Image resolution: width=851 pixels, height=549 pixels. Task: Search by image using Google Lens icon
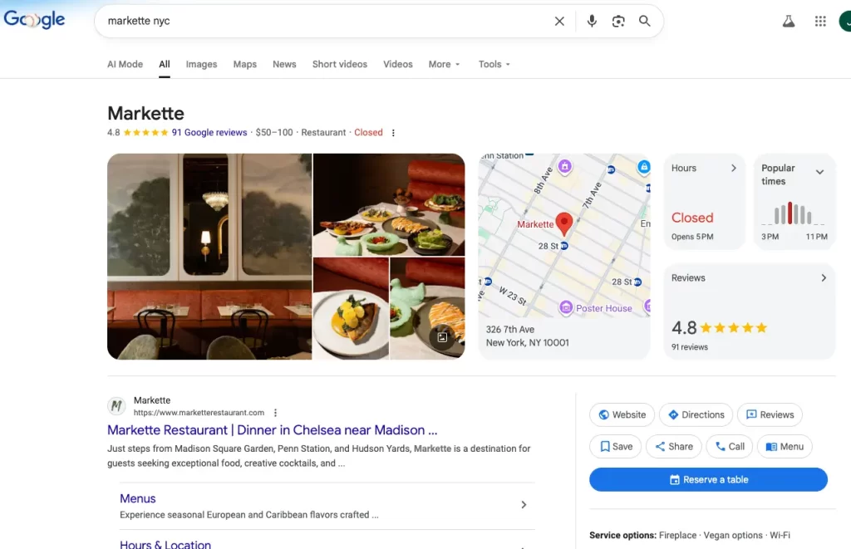coord(617,21)
